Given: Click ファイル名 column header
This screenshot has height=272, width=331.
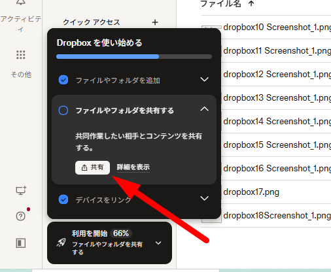Looking at the screenshot, I should (x=220, y=3).
